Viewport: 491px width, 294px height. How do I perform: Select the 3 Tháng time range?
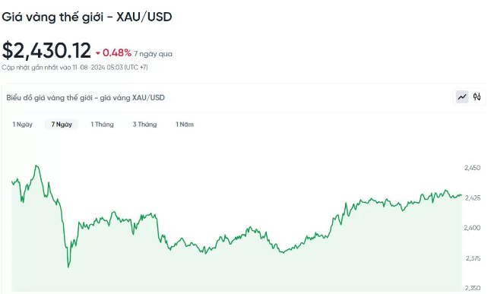[x=144, y=125]
